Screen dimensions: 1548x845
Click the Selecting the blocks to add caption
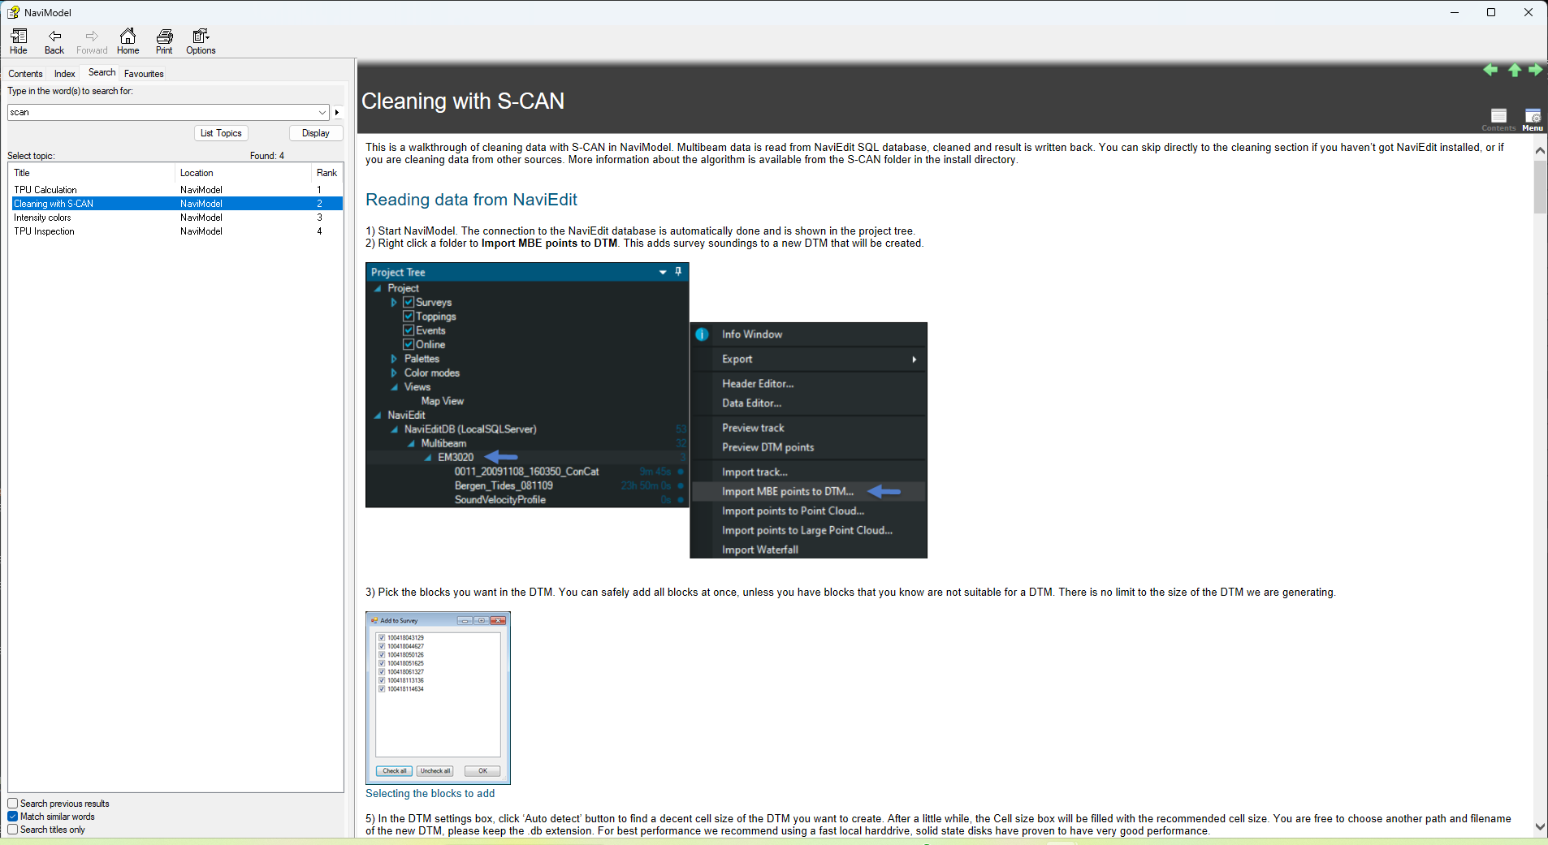tap(430, 794)
